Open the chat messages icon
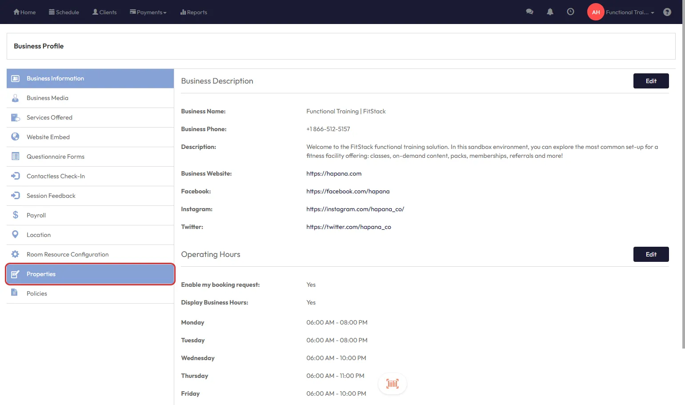The image size is (685, 405). (529, 12)
